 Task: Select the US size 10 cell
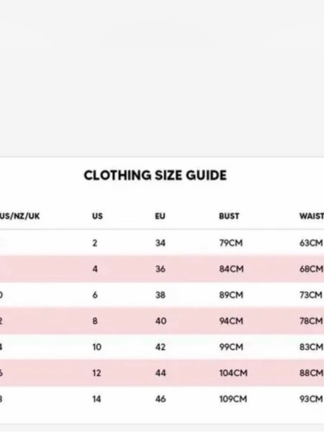point(97,347)
